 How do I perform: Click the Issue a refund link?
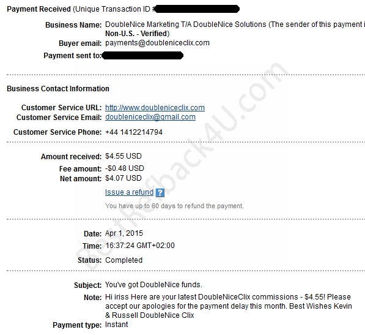coord(129,192)
